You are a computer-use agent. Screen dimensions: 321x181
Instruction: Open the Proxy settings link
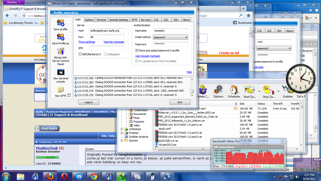click(87, 42)
